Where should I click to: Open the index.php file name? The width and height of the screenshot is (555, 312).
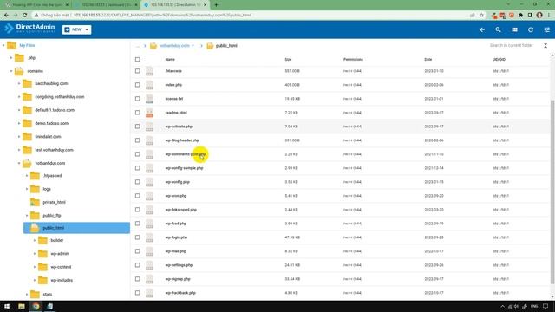point(173,85)
